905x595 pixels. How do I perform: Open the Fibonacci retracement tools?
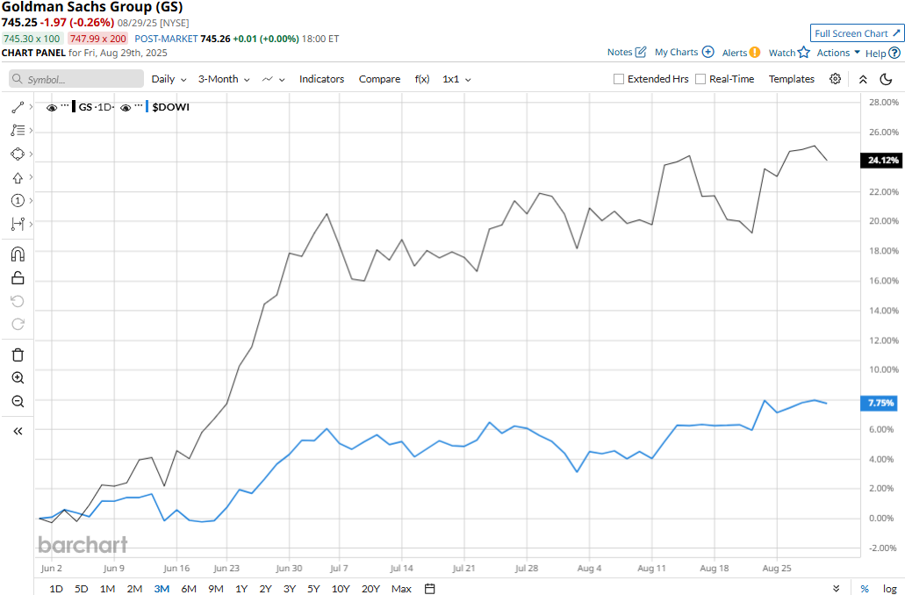(x=18, y=131)
